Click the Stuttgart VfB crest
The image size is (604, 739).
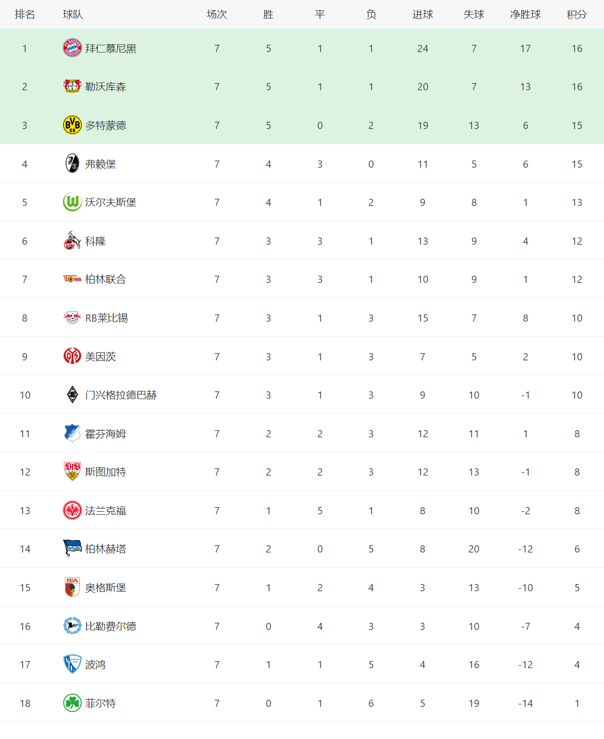tap(72, 471)
